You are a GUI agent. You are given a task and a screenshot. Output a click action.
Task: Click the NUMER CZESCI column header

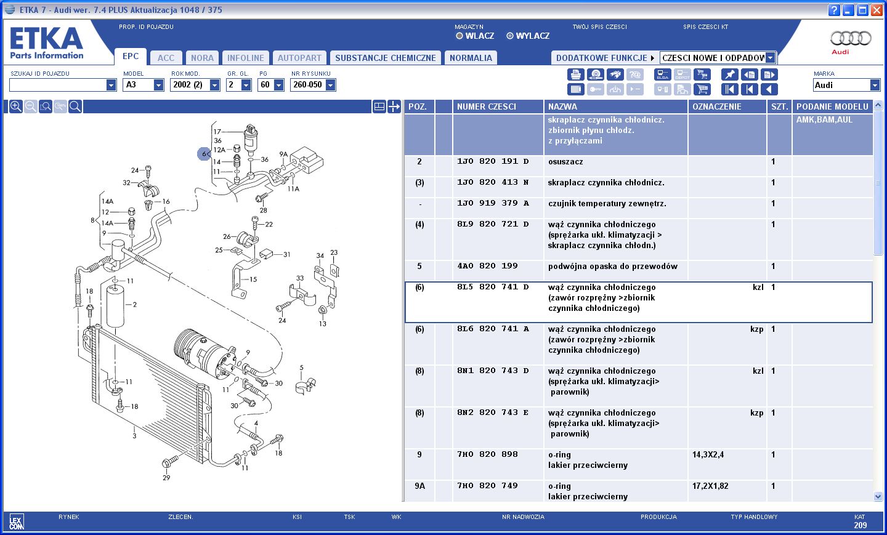[x=498, y=107]
